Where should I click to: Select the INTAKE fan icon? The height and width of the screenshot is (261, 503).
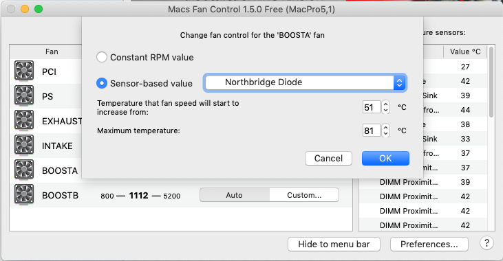[x=24, y=146]
